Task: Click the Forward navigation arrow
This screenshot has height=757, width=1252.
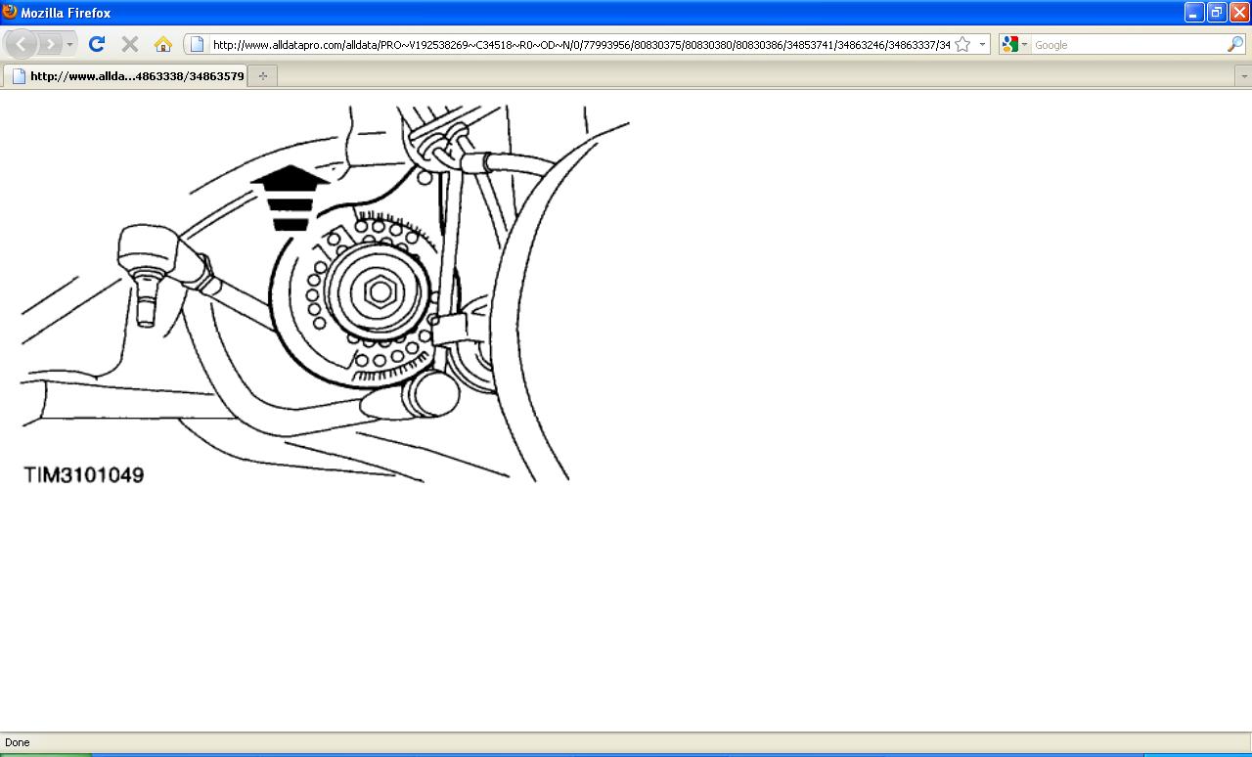Action: [x=50, y=44]
